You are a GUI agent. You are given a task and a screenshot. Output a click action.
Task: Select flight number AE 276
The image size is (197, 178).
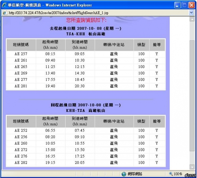click(x=21, y=156)
